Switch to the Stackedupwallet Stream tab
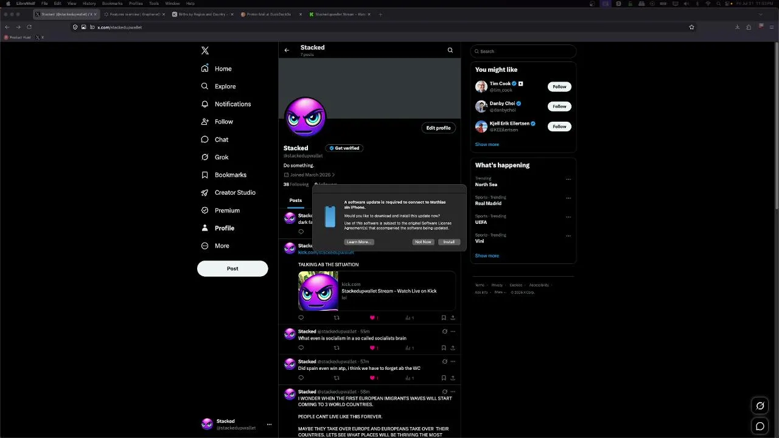 coord(340,14)
